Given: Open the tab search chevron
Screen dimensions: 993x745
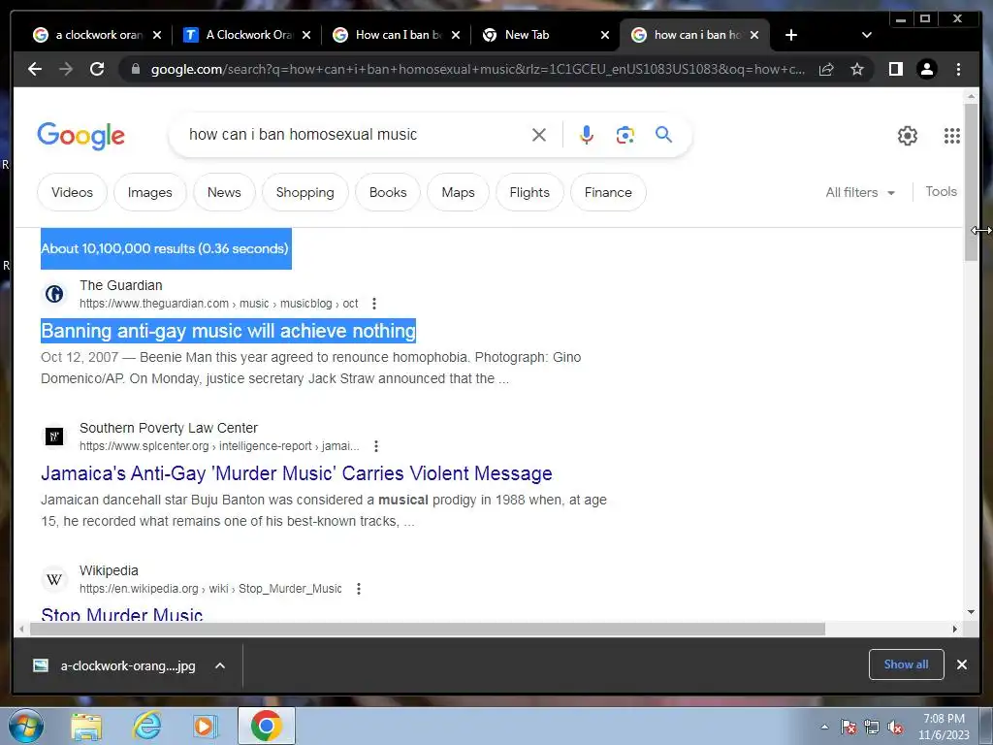Looking at the screenshot, I should tap(867, 35).
